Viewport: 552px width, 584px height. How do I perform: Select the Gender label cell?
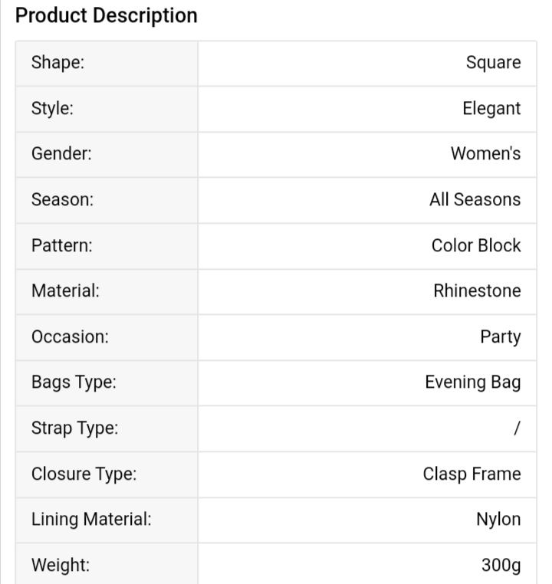[x=107, y=155]
